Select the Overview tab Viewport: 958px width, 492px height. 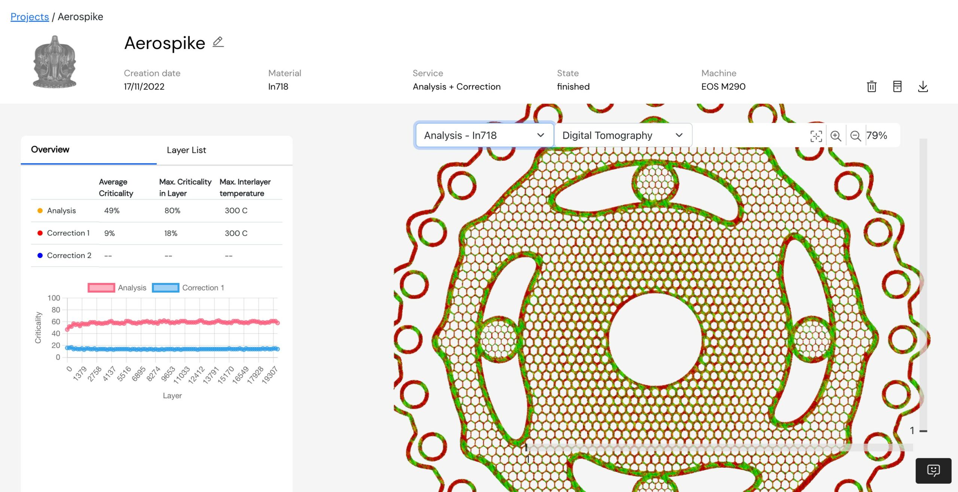pyautogui.click(x=50, y=150)
